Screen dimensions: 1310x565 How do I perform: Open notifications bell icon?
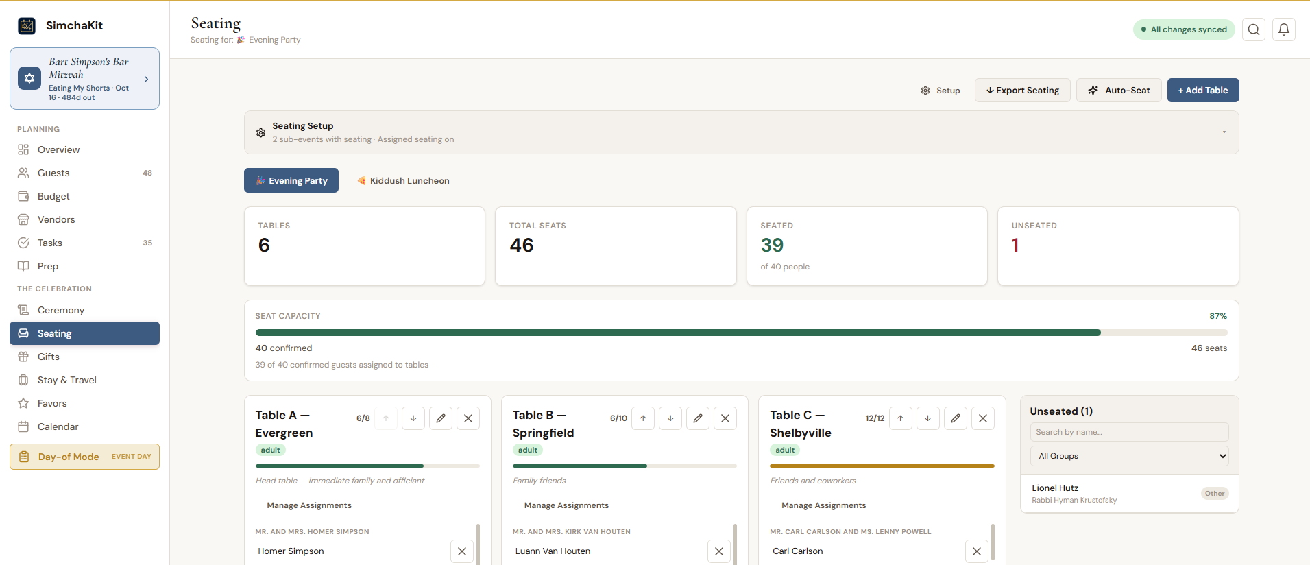click(x=1284, y=29)
